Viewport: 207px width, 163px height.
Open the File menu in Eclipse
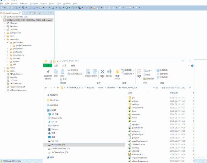(x=2, y=4)
